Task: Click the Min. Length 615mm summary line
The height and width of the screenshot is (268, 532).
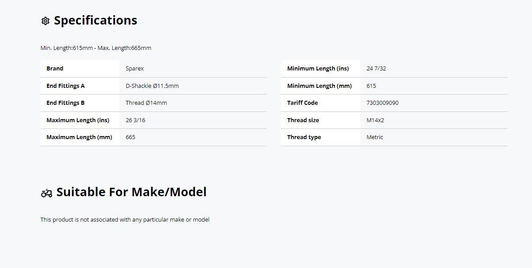Action: pos(96,48)
